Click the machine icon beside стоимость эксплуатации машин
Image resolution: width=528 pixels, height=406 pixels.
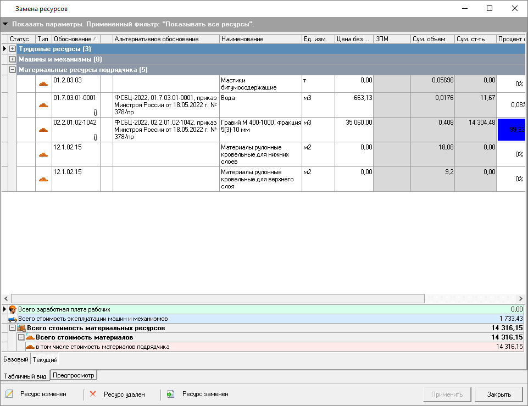click(13, 319)
